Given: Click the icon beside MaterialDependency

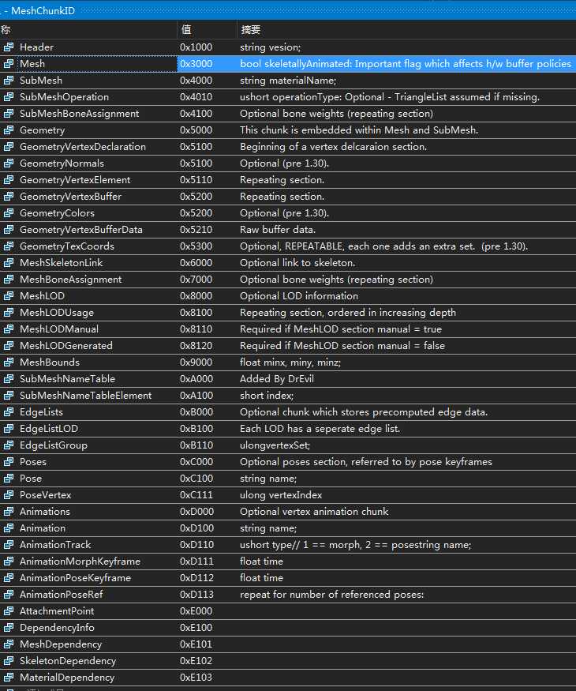Looking at the screenshot, I should click(x=9, y=678).
